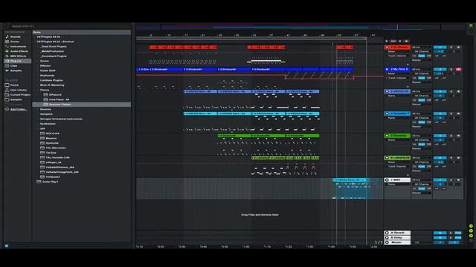Jump to next locator arrow beside Set

400,42
